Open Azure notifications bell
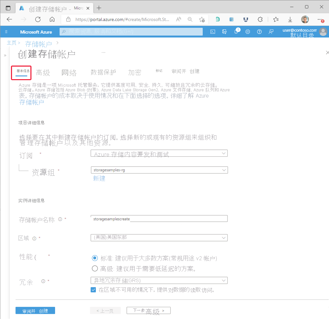The image size is (329, 319). 236,32
